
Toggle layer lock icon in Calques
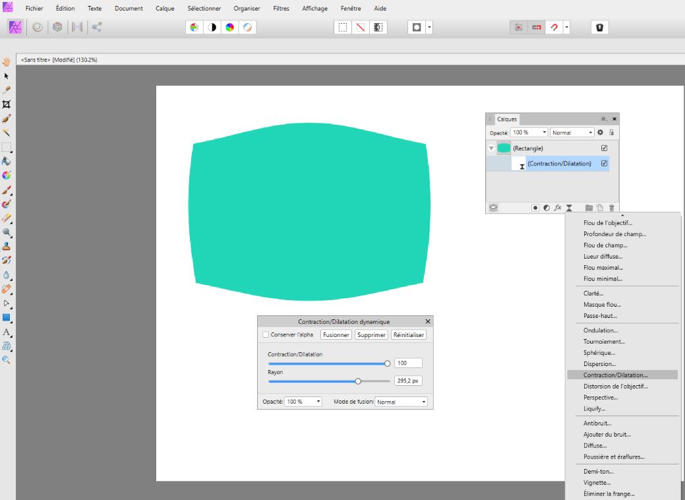coord(611,133)
